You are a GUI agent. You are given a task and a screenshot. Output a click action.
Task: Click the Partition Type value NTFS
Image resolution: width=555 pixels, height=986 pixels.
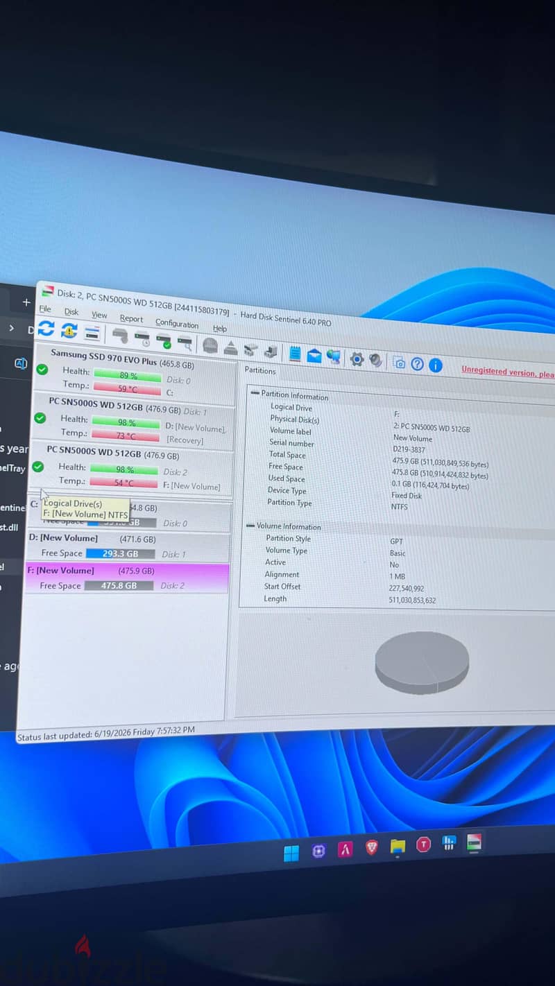tap(399, 507)
